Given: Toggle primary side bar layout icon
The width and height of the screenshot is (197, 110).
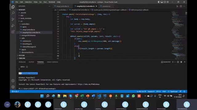Looking at the screenshot, I should point(159,2).
